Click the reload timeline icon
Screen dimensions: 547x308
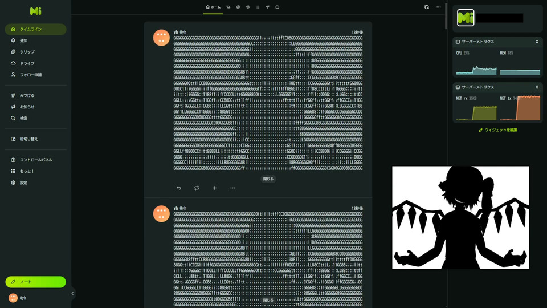pyautogui.click(x=427, y=7)
